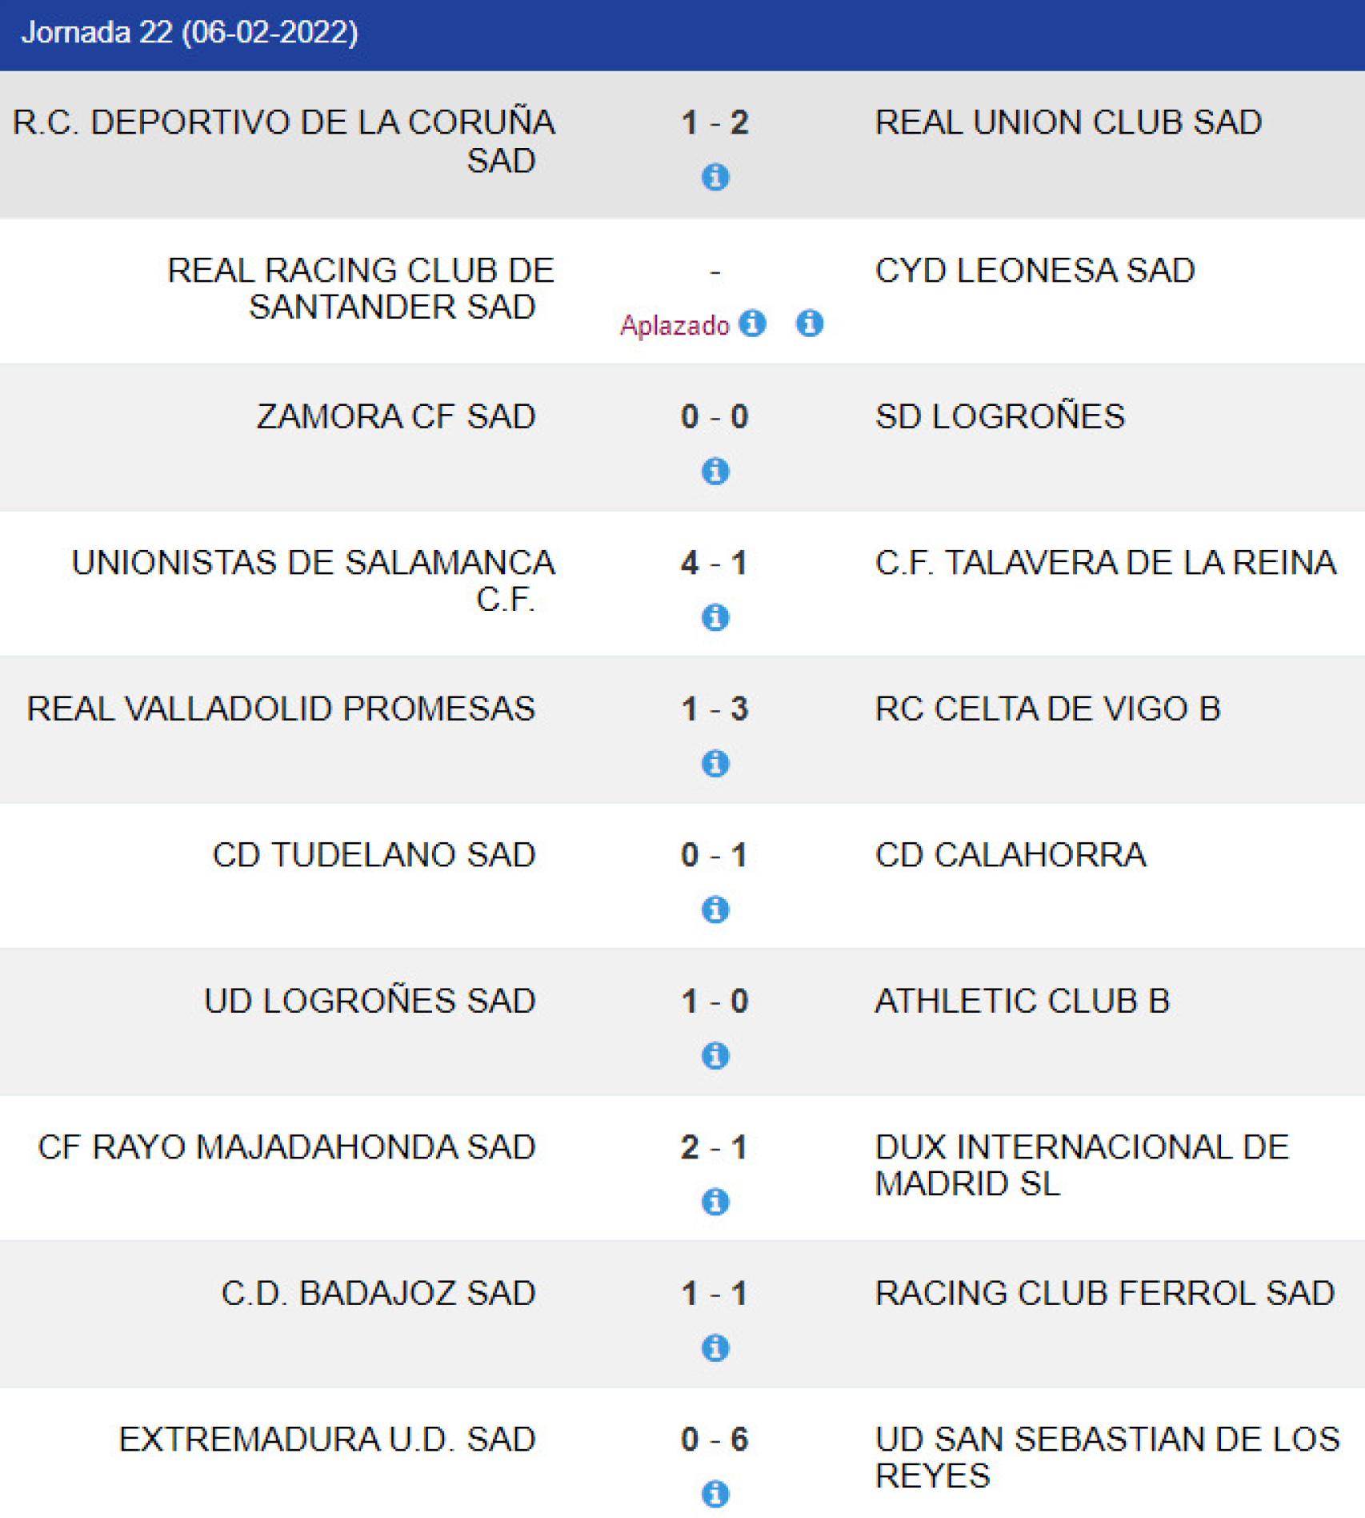Click the 4 - 1 Unionistas score
Screen dimensions: 1365x1518
pos(715,563)
